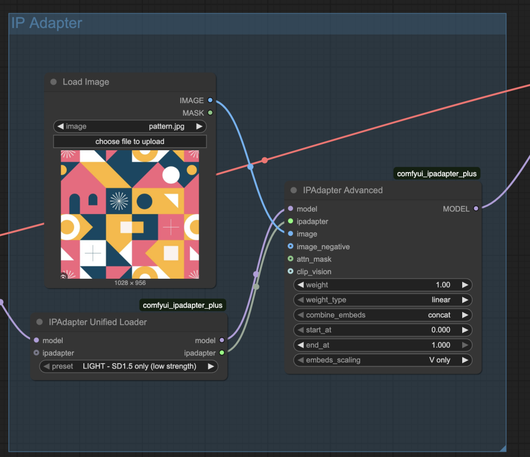This screenshot has width=530, height=457.
Task: Click choose file to upload button
Action: coord(130,141)
